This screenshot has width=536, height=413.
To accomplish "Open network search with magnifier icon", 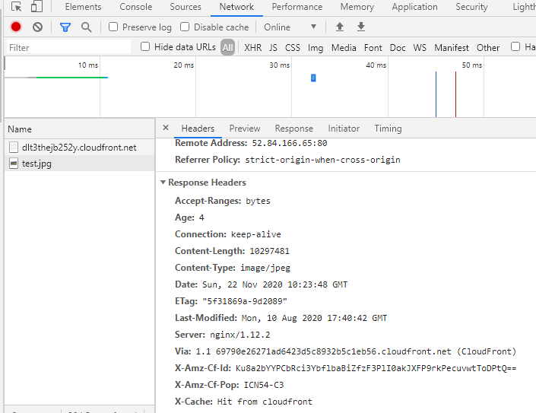I will coord(86,27).
